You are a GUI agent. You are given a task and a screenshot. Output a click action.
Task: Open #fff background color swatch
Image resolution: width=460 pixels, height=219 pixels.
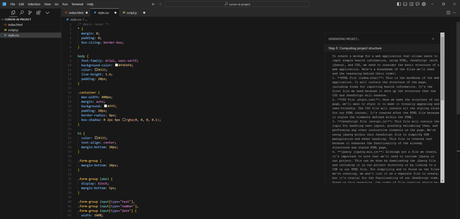[106, 106]
